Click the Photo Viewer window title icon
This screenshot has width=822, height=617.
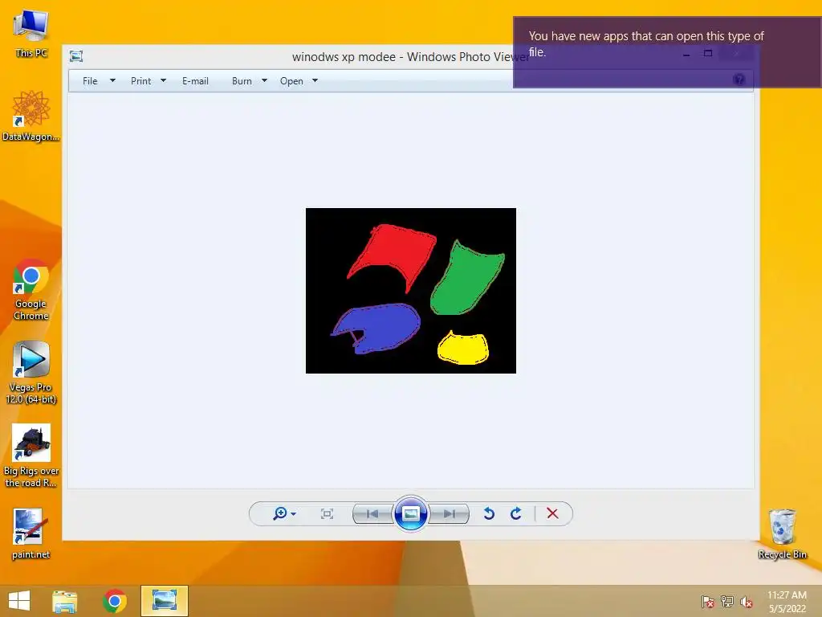pos(76,56)
